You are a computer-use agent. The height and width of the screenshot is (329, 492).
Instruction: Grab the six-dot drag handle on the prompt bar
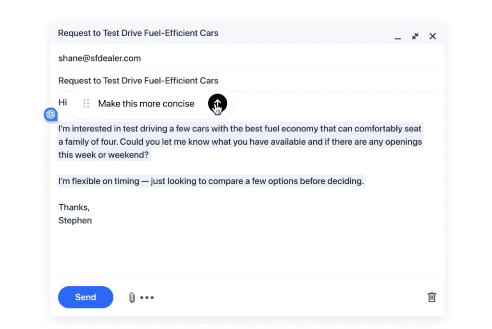tap(86, 104)
